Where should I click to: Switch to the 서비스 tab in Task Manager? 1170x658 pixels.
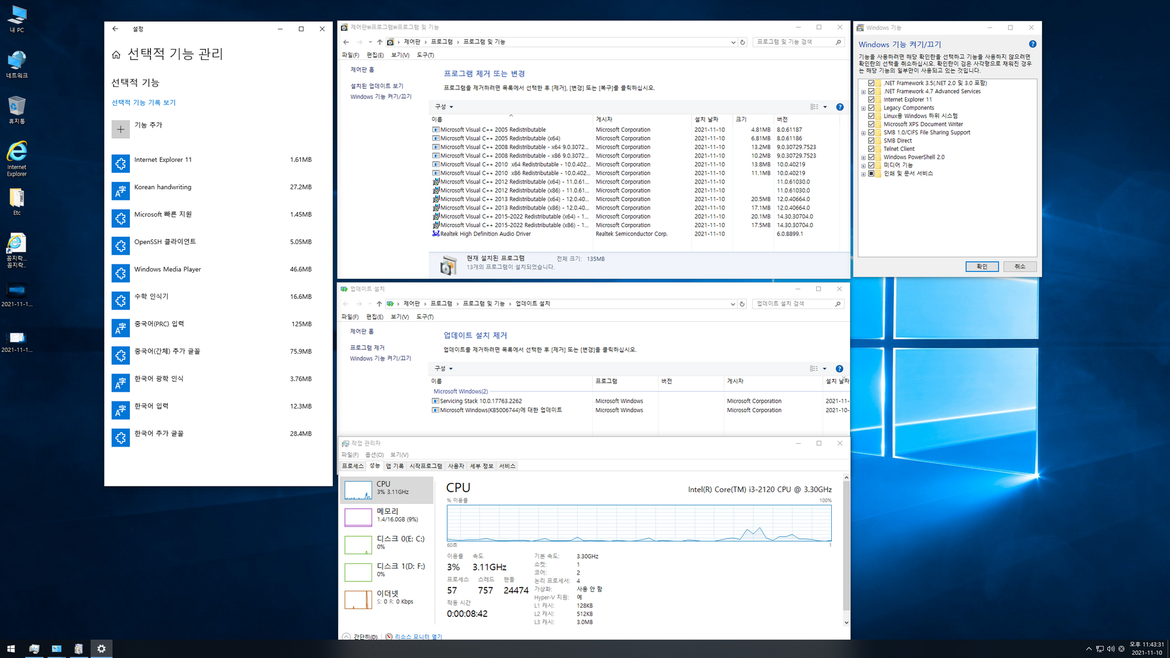(507, 466)
